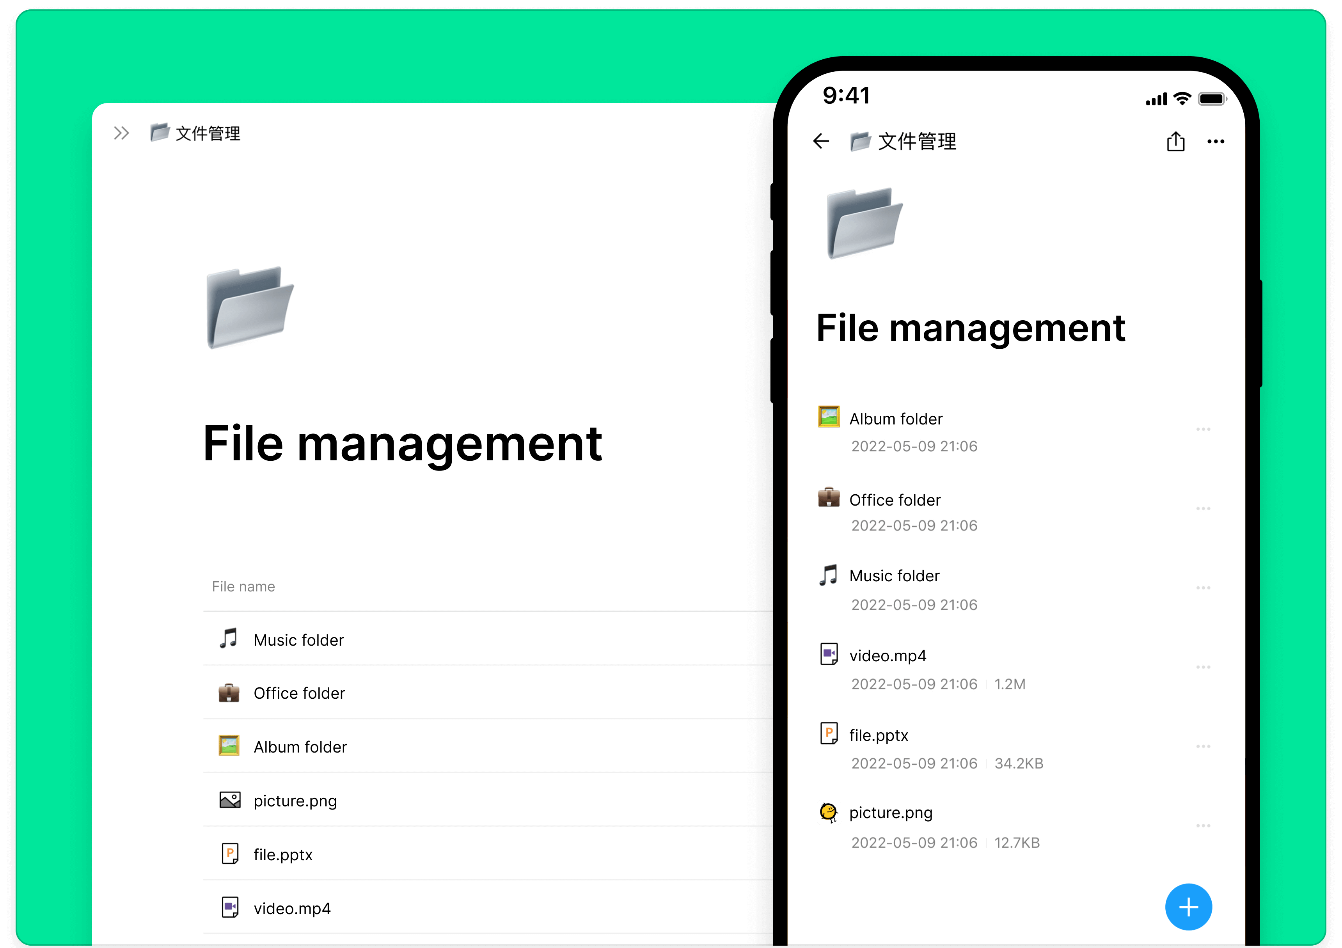The height and width of the screenshot is (948, 1342).
Task: Tap the back arrow on the mobile header
Action: click(x=821, y=141)
